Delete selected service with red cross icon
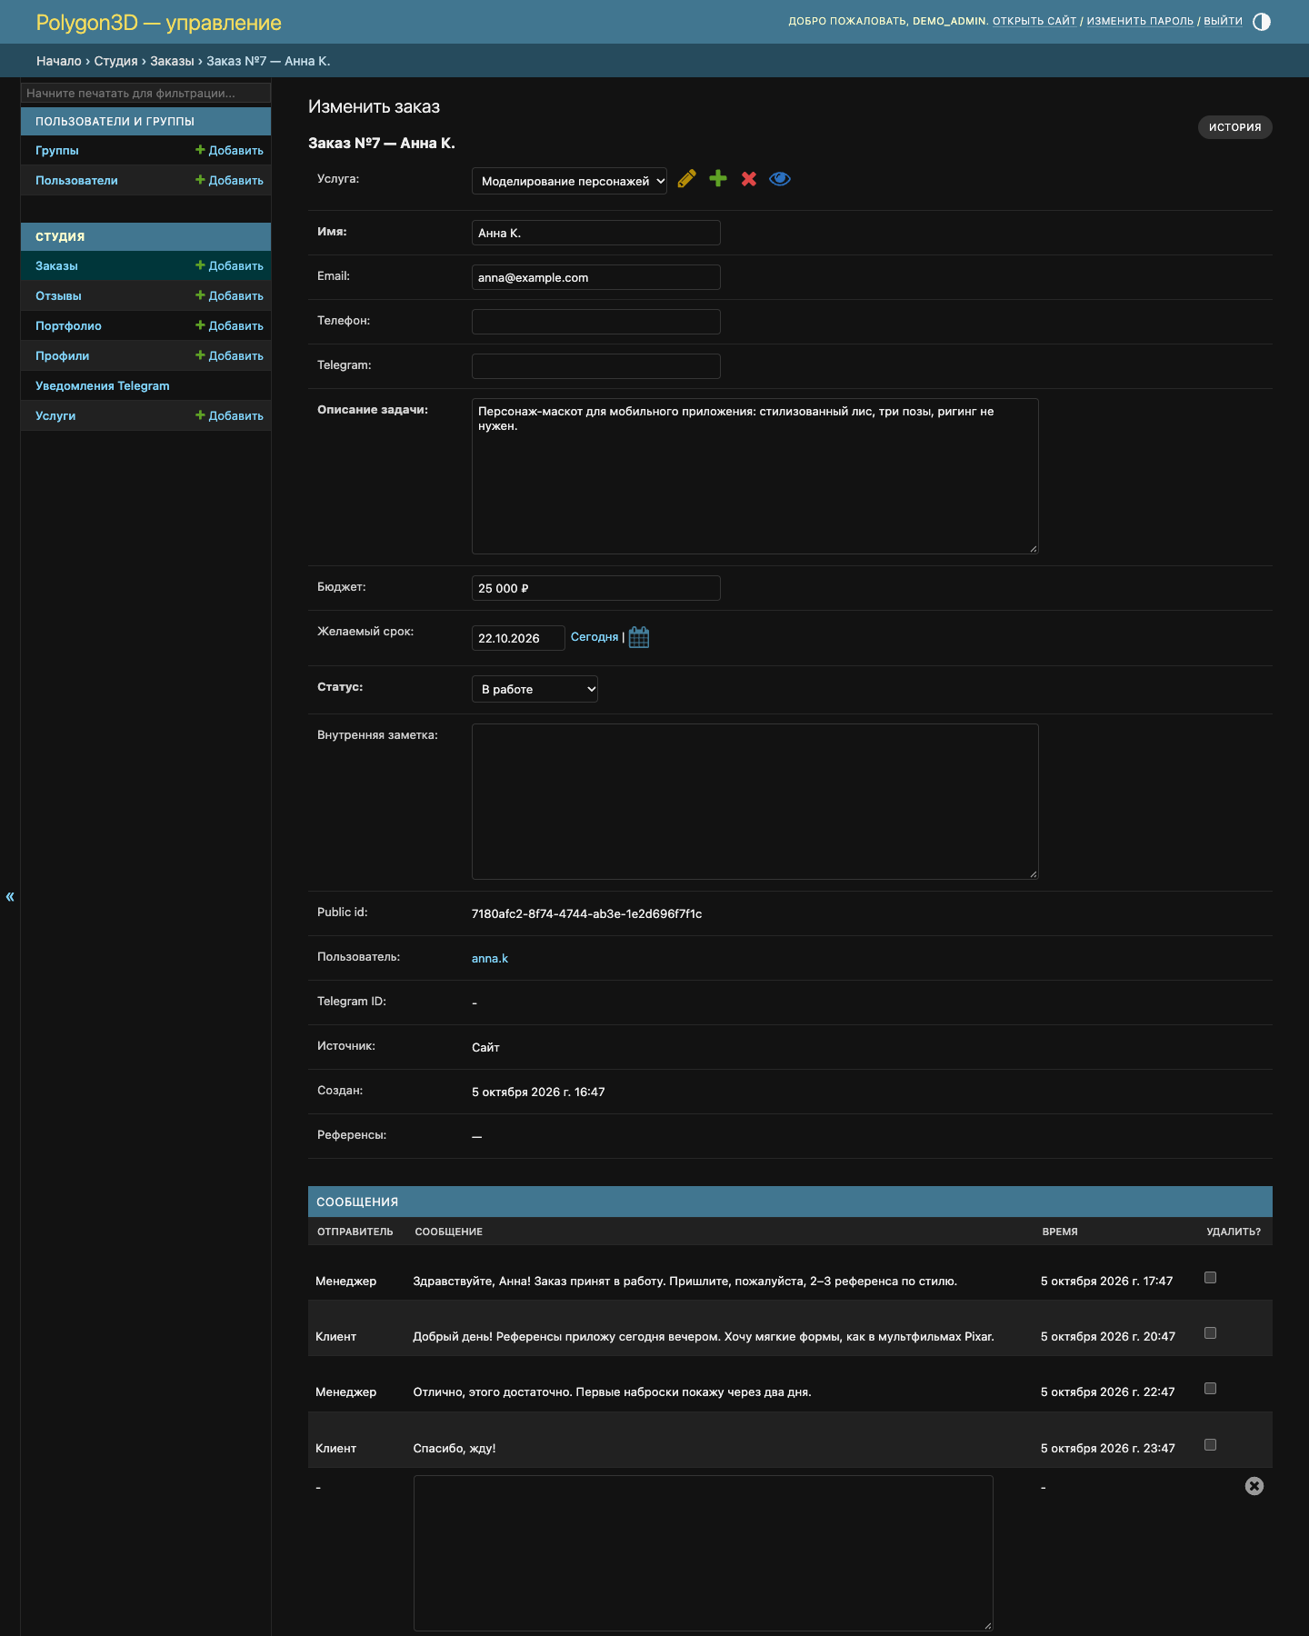This screenshot has width=1309, height=1636. pyautogui.click(x=749, y=179)
